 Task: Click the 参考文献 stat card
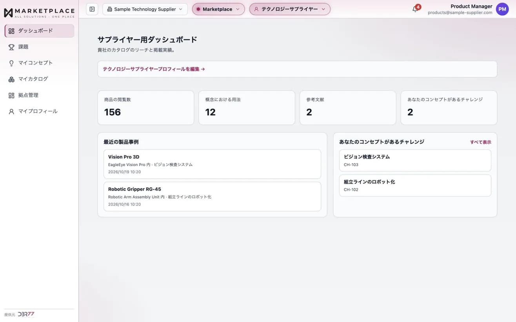pyautogui.click(x=348, y=108)
